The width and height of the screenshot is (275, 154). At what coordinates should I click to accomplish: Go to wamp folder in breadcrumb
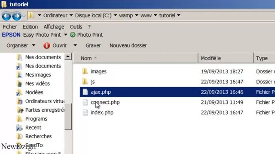(x=126, y=15)
